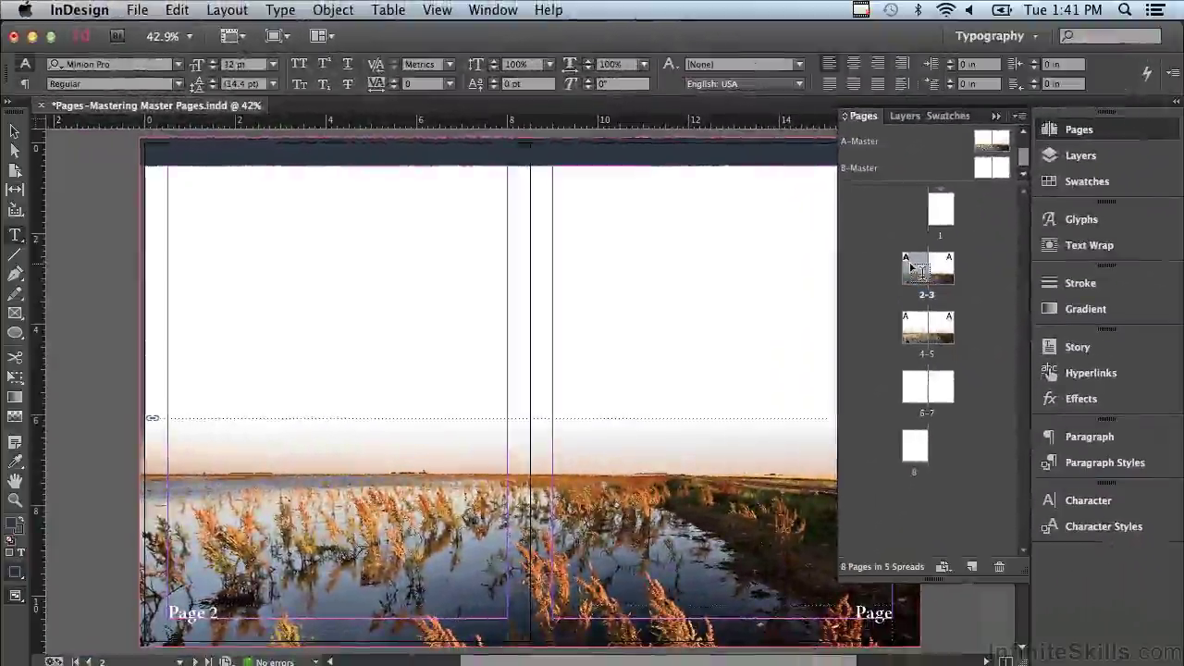This screenshot has height=666, width=1184.
Task: Switch to the Swatches tab
Action: 948,116
